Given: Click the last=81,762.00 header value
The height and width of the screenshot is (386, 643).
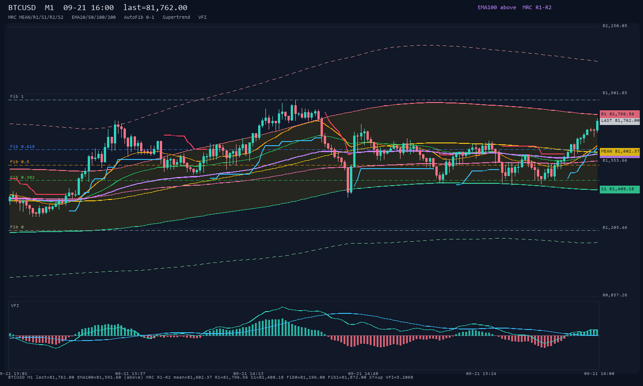Looking at the screenshot, I should point(155,8).
